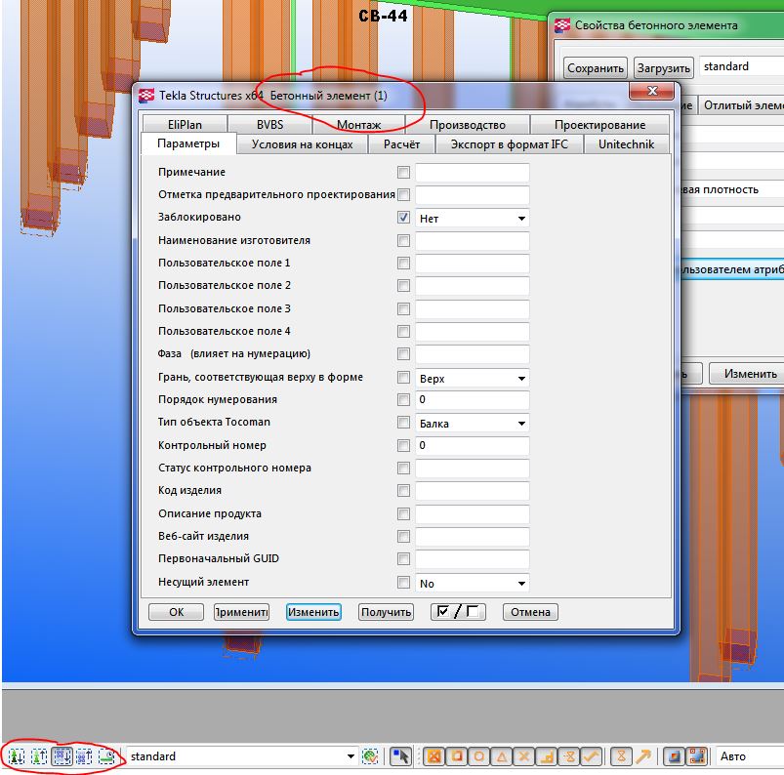Click the highlighted selection icon at bottom-left

(x=62, y=756)
